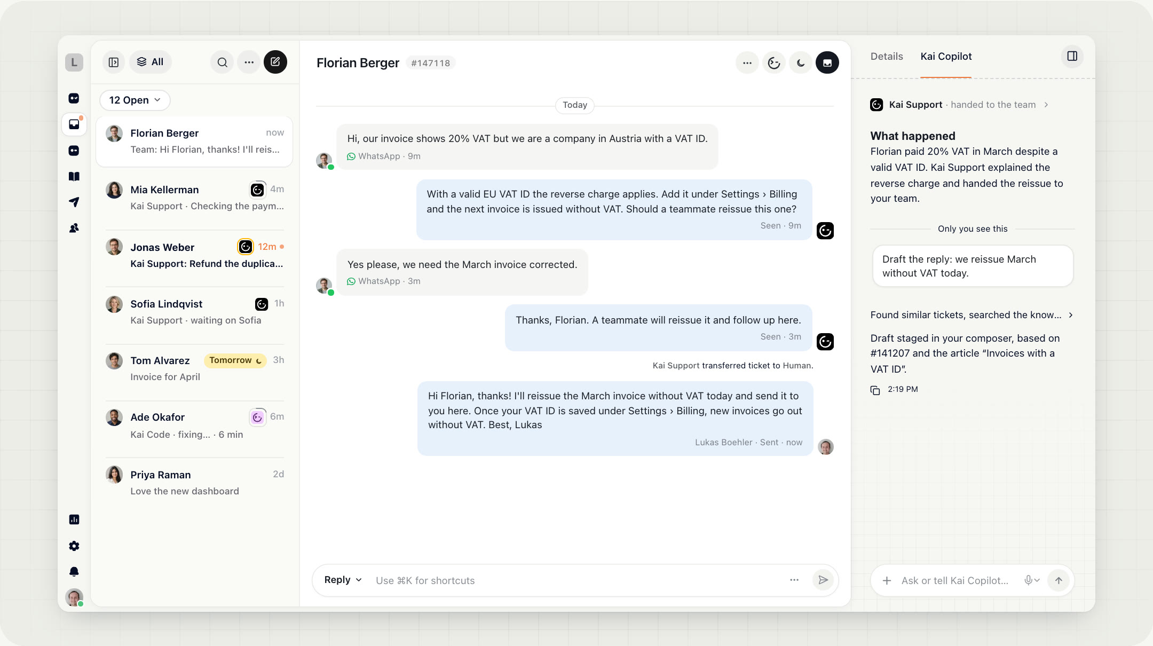The image size is (1153, 646).
Task: Click Kai icon on Mia Kellerman row
Action: [x=257, y=190]
